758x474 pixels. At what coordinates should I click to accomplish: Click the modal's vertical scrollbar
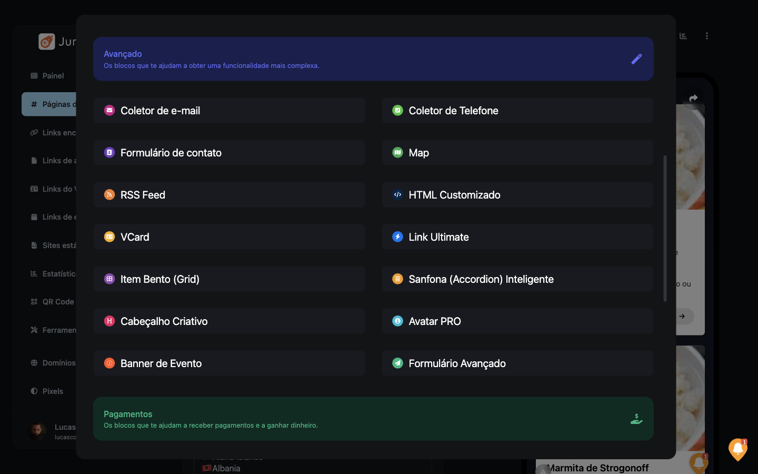[665, 229]
